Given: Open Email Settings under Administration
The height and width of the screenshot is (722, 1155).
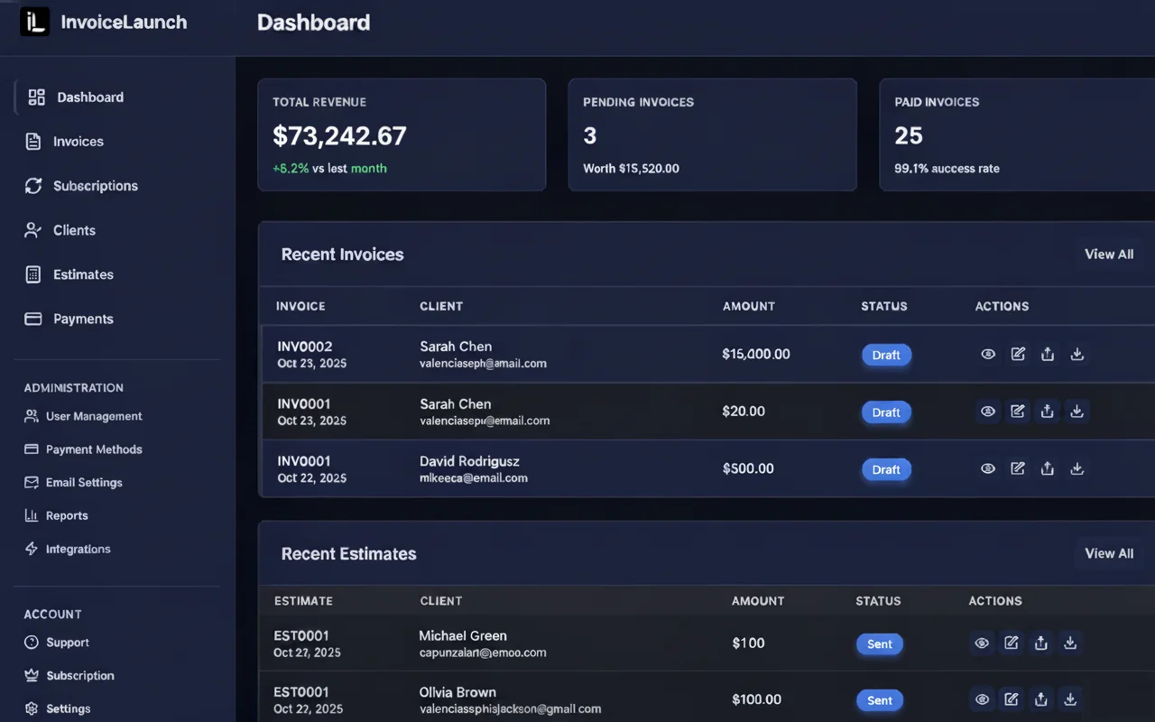Looking at the screenshot, I should coord(84,482).
